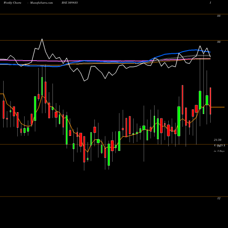The height and width of the screenshot is (228, 228).
Task: Click the 12 price axis label
Action: [x=218, y=198]
